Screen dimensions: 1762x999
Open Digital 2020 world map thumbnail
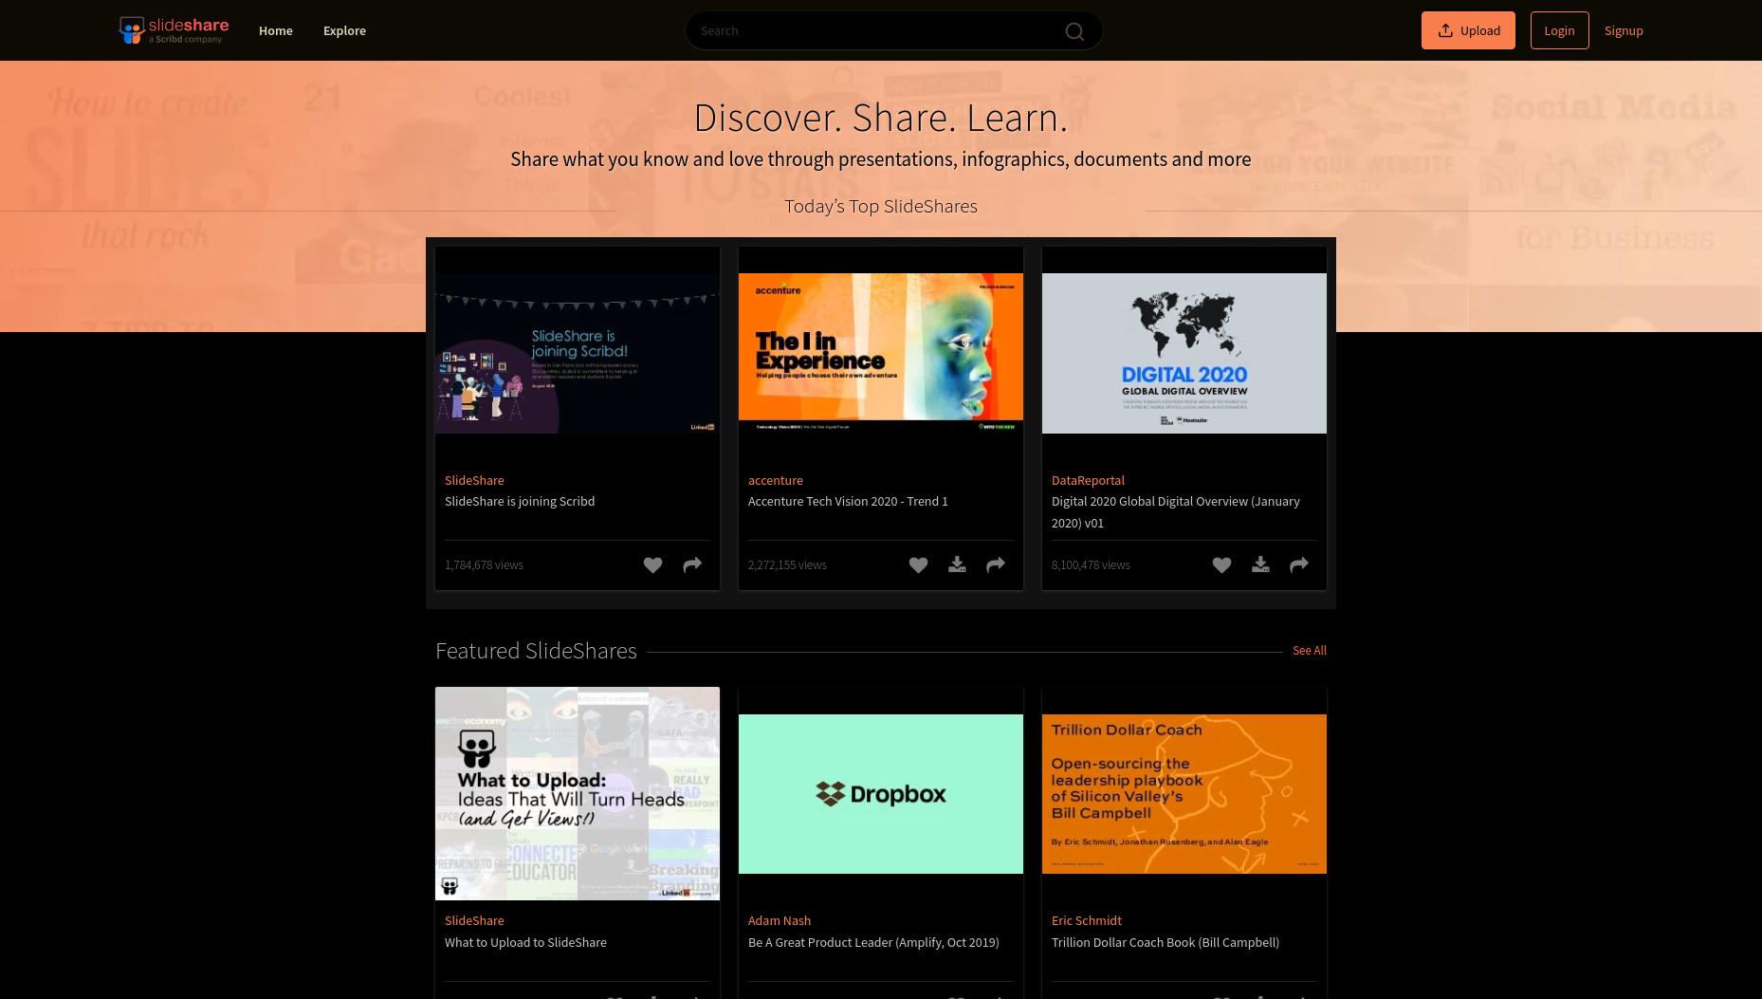pyautogui.click(x=1184, y=354)
